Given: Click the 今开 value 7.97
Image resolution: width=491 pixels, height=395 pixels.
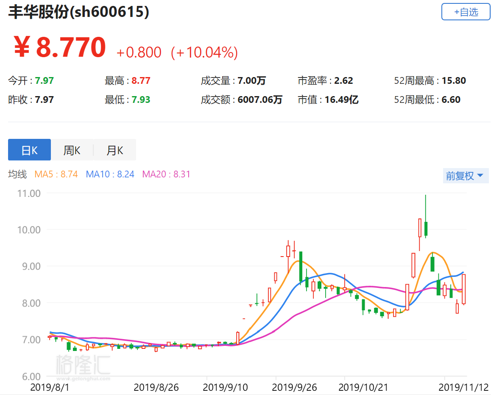Looking at the screenshot, I should [44, 81].
